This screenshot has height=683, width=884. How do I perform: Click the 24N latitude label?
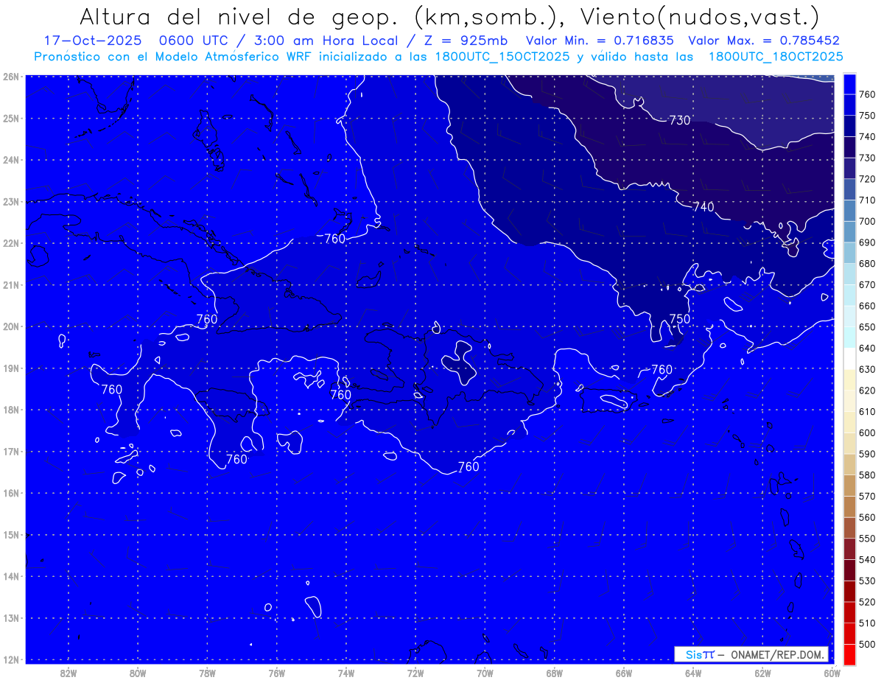(11, 160)
